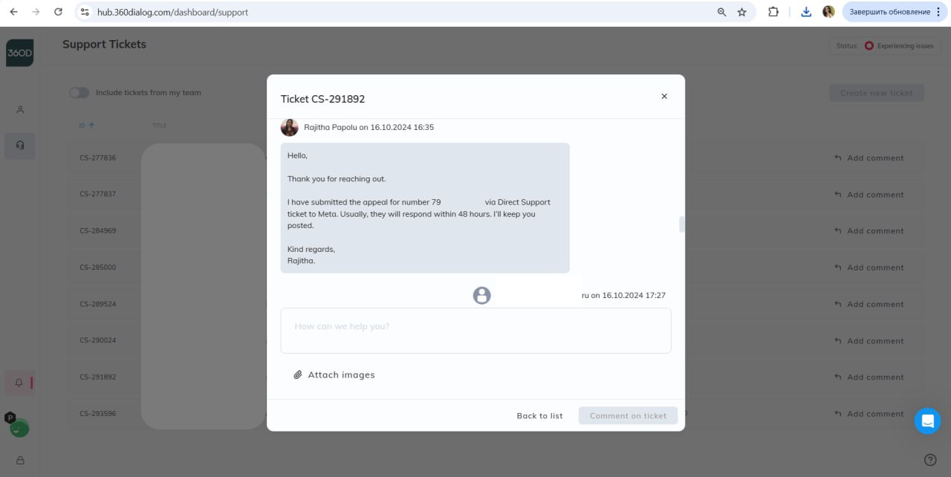This screenshot has width=951, height=477.
Task: Select ticket CS-293596 from the list
Action: [x=97, y=413]
